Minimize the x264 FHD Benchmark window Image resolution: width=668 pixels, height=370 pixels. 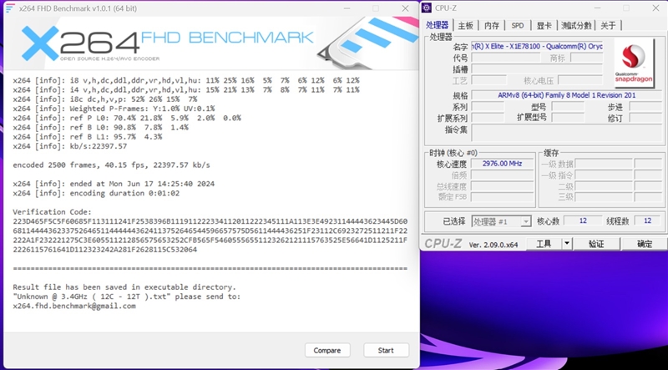[x=346, y=8]
